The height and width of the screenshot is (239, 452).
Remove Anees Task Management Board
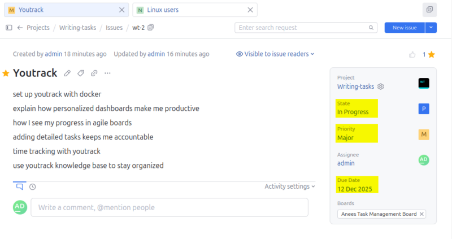tap(421, 214)
